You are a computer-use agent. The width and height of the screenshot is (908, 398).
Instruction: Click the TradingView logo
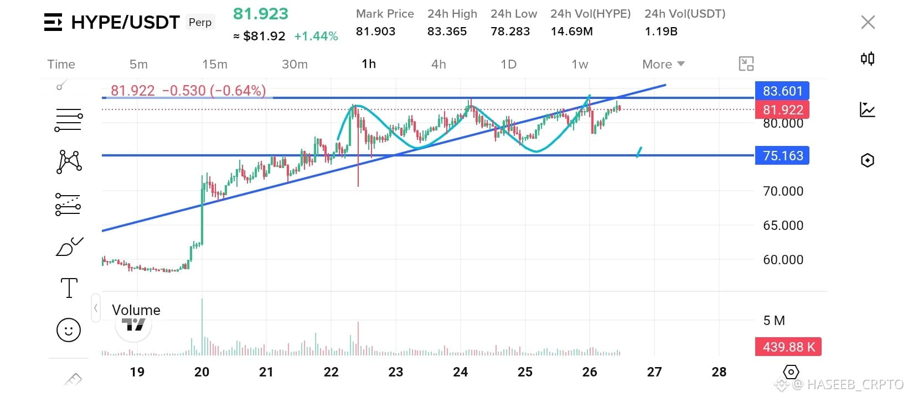(133, 324)
